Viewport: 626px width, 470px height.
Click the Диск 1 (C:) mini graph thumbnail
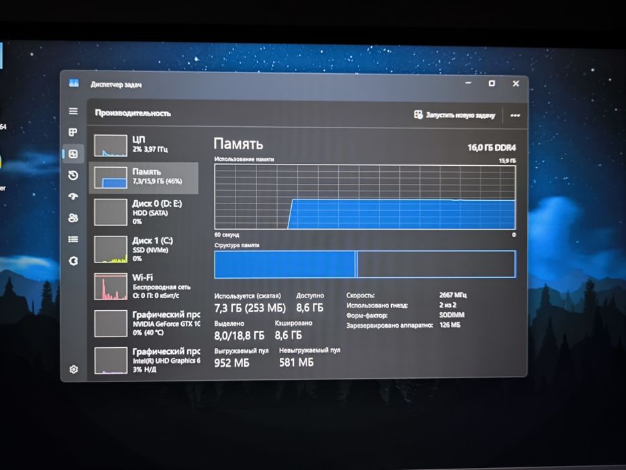111,249
